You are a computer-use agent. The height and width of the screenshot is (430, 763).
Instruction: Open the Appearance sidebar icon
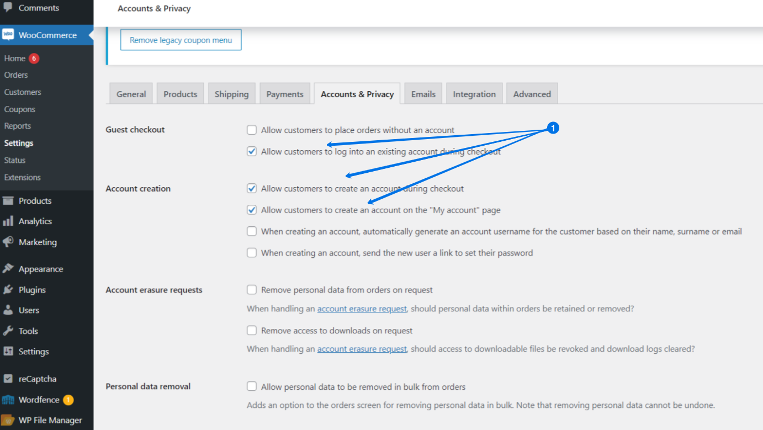(x=8, y=268)
